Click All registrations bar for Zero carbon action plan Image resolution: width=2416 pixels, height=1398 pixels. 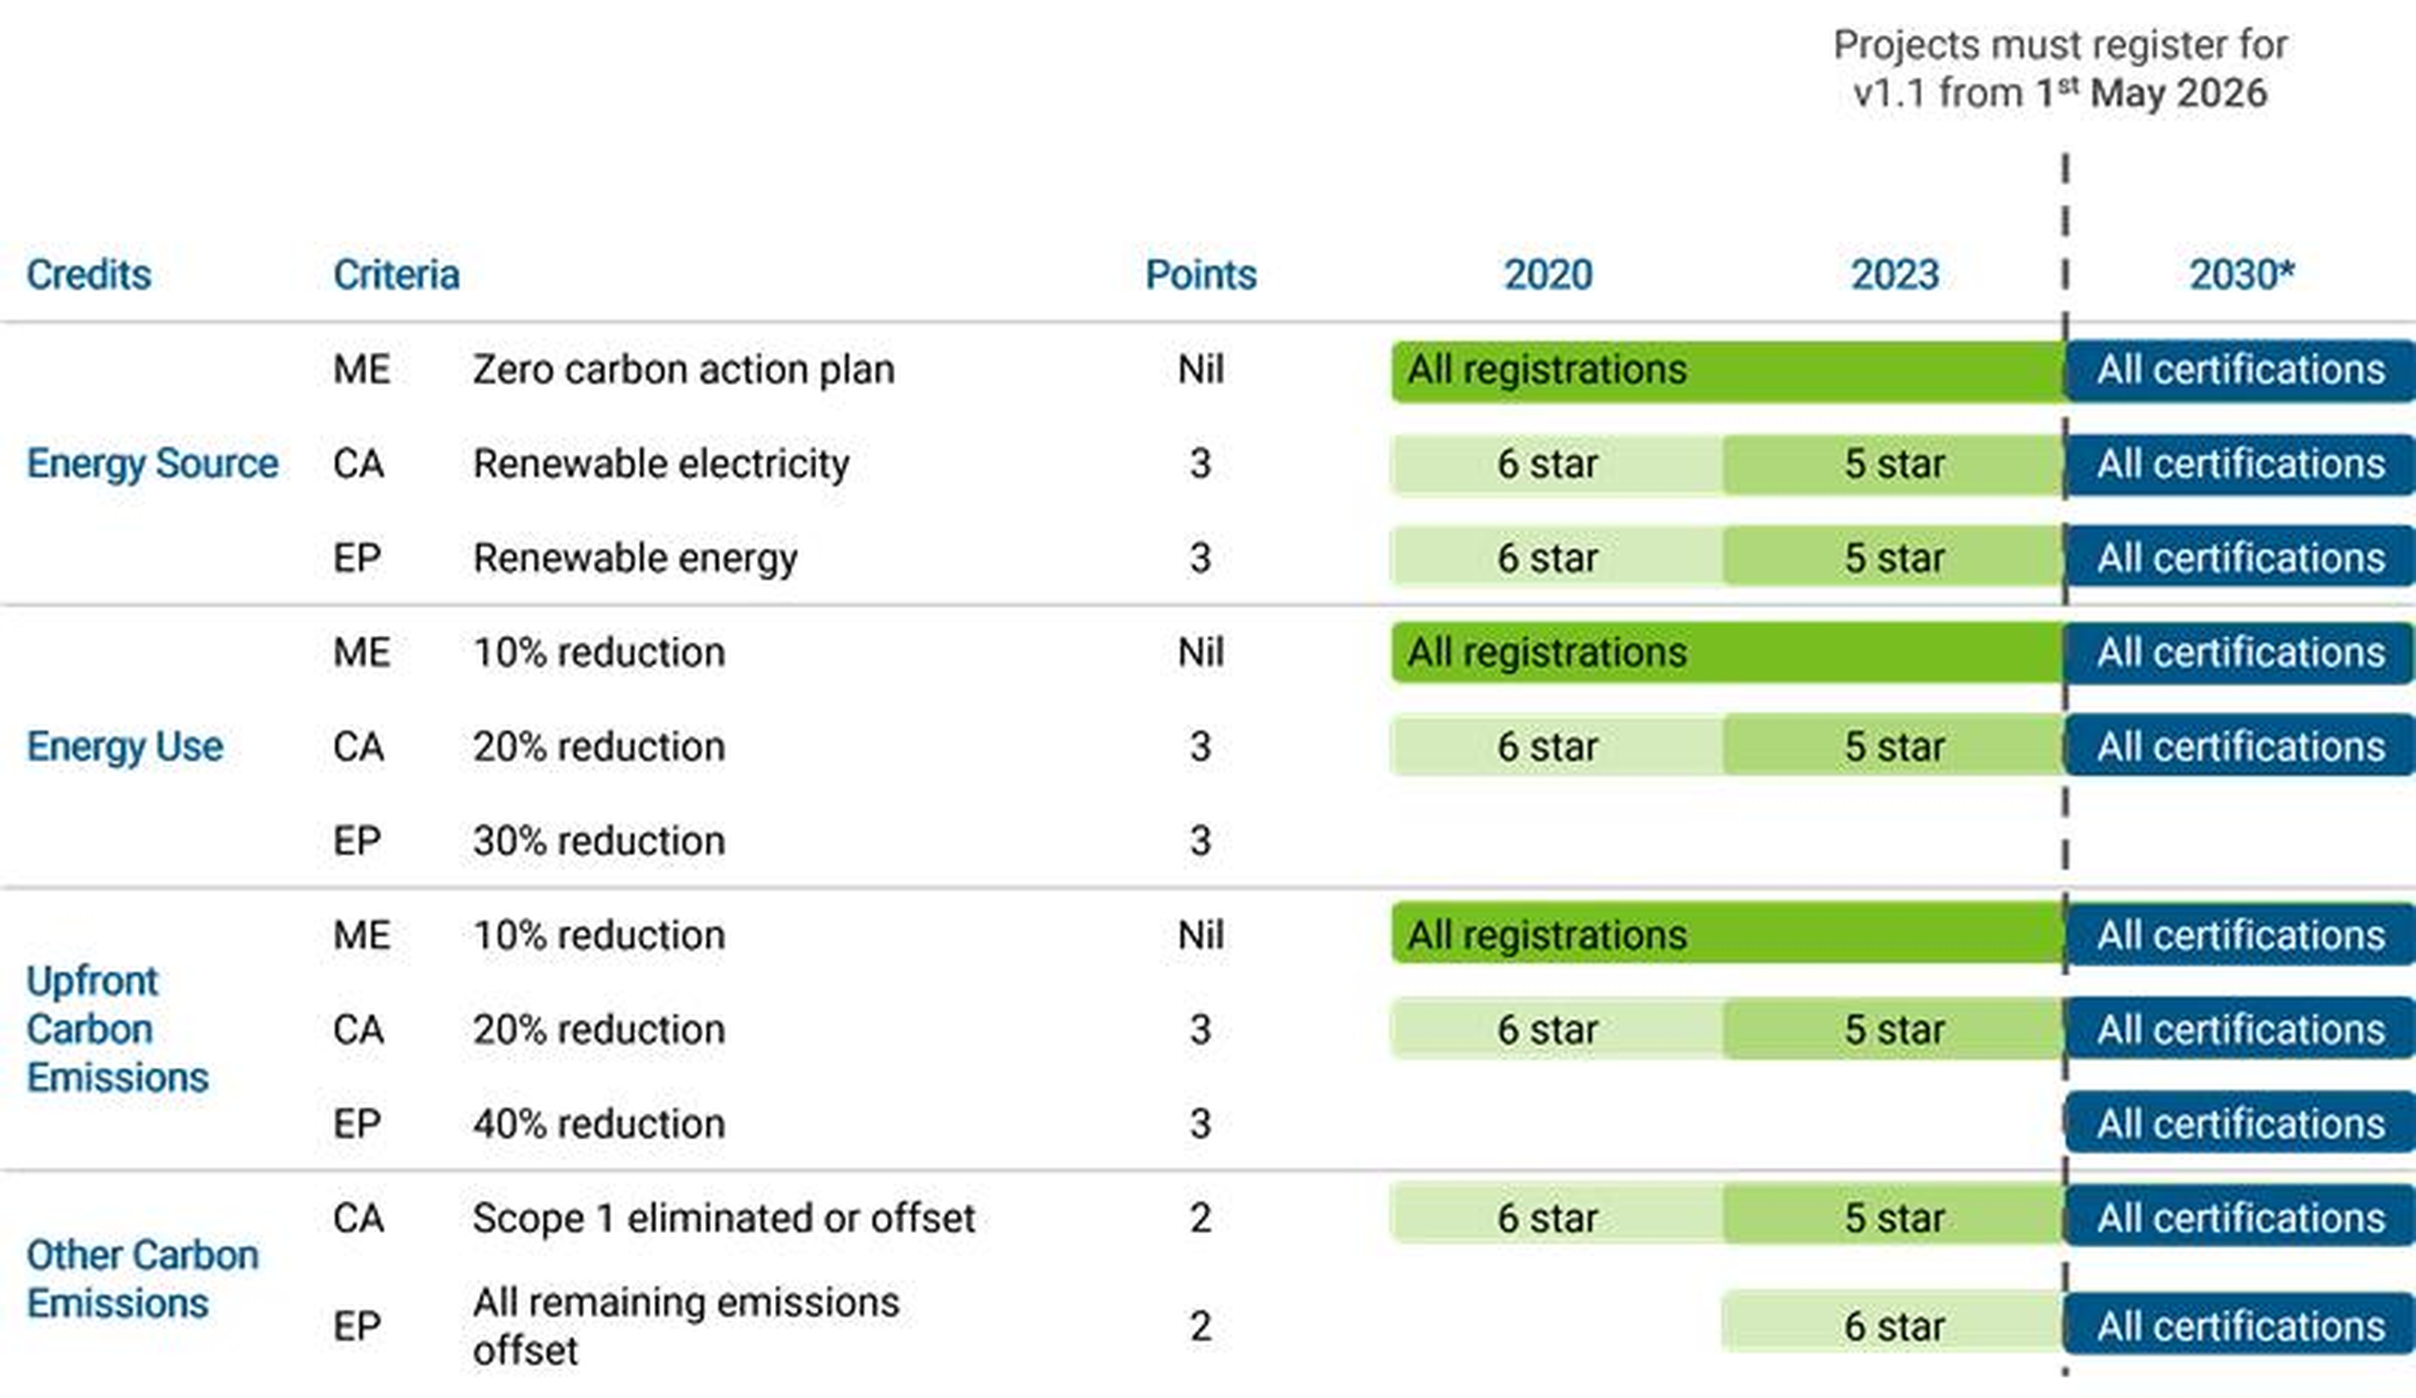pos(1726,371)
